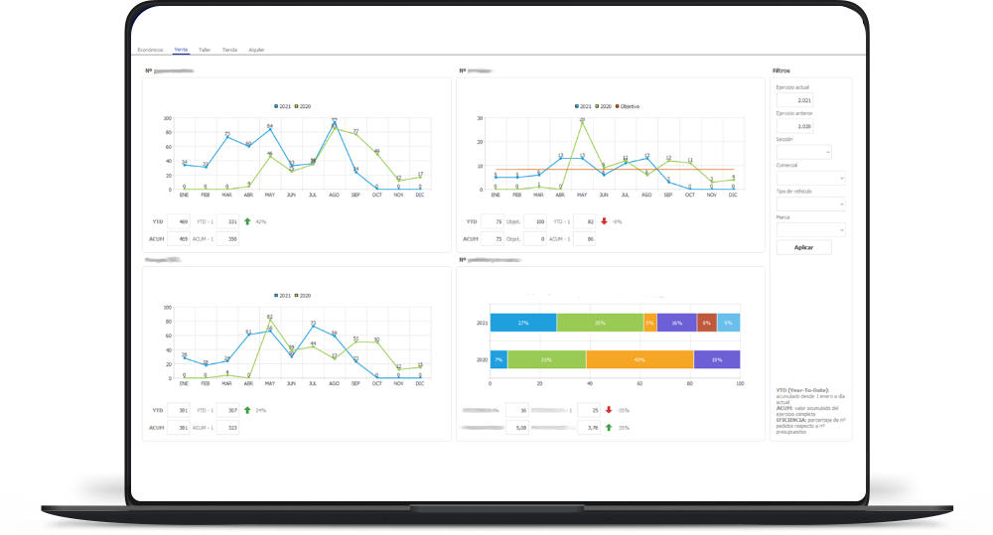Viewport: 993px width, 535px height.
Task: Click the YTD field showing 469
Action: click(179, 221)
